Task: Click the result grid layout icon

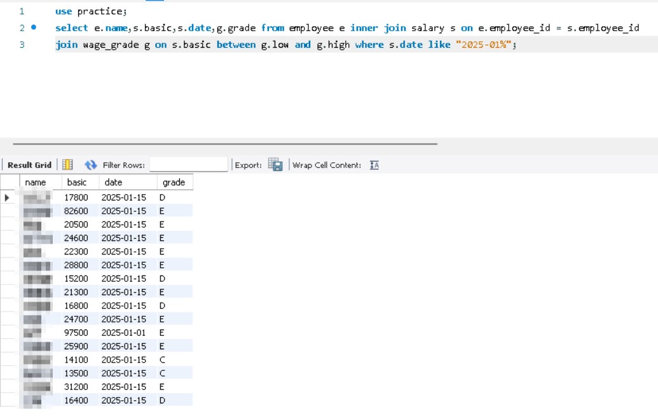Action: 67,165
